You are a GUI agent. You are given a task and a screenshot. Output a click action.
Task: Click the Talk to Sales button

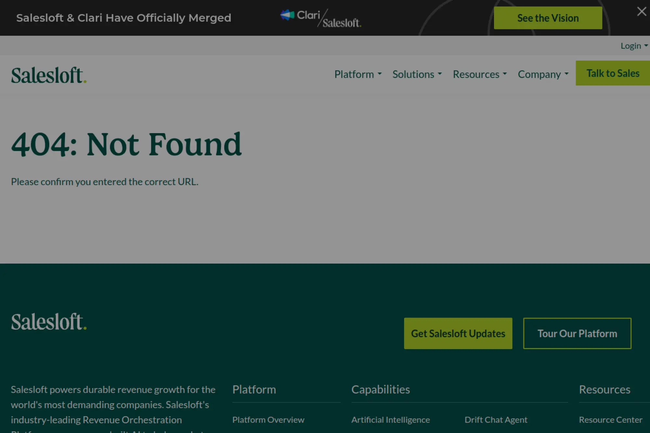click(x=613, y=73)
